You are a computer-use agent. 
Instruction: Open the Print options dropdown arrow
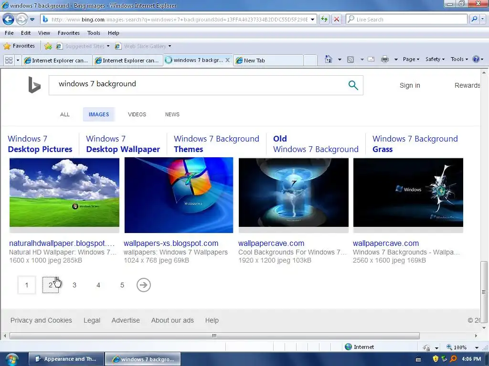pyautogui.click(x=396, y=60)
